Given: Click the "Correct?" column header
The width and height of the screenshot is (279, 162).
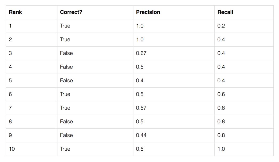Looking at the screenshot, I should [71, 12].
